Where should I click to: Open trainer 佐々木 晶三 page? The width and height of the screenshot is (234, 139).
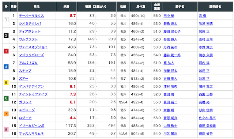[x=207, y=118]
